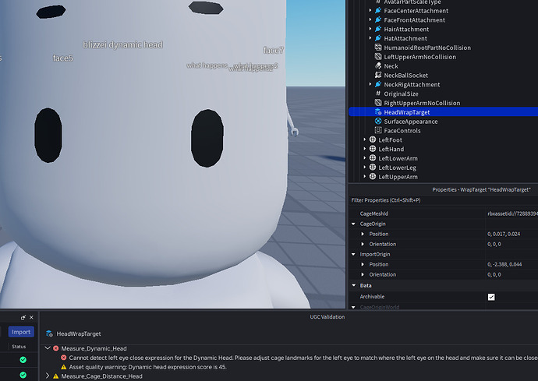538x381 pixels.
Task: Collapse the CageOrigin property group
Action: coord(353,224)
